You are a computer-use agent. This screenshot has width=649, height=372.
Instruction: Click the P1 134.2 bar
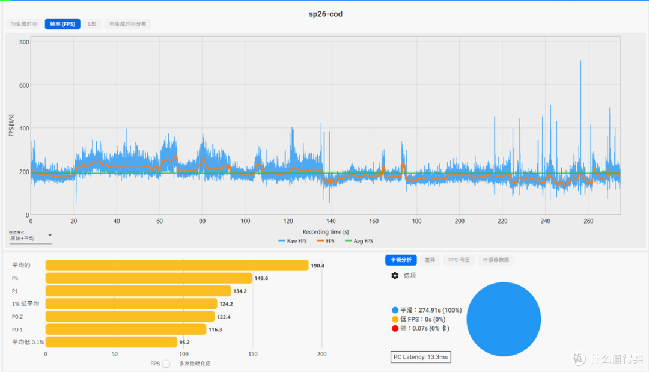[138, 291]
